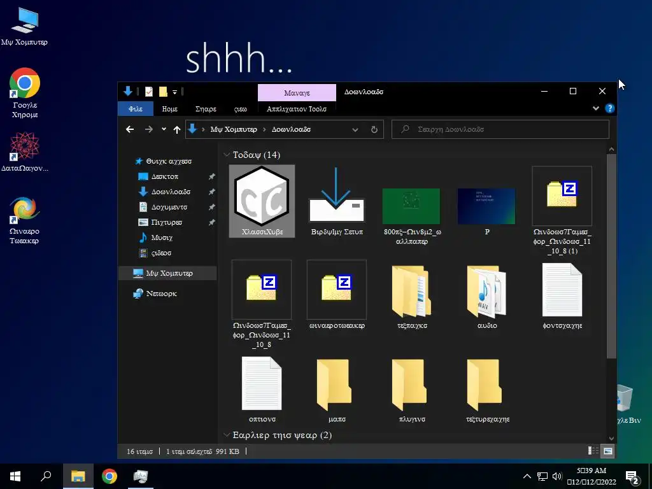Open taskbar search magnifier
This screenshot has width=652, height=489.
(46, 476)
